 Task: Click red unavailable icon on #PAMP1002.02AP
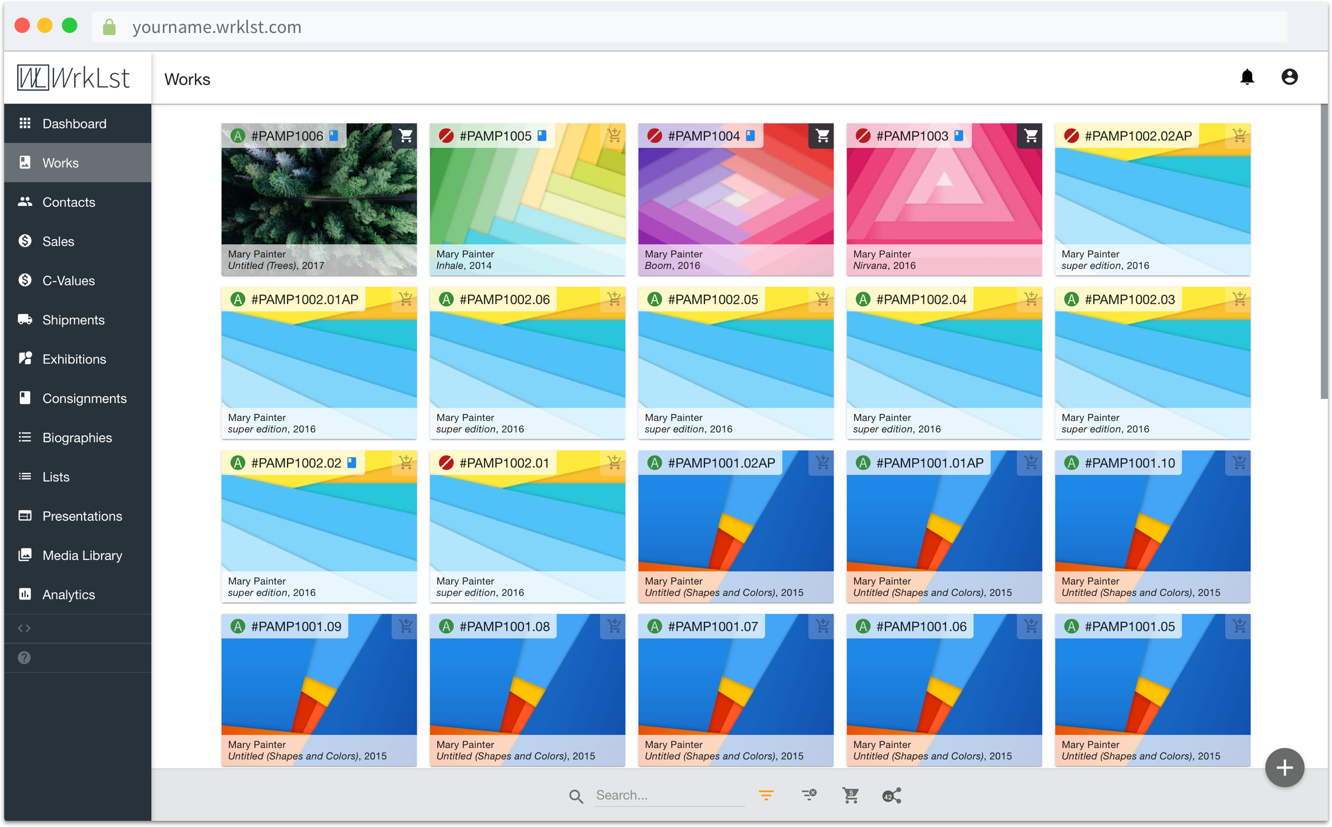pos(1071,136)
